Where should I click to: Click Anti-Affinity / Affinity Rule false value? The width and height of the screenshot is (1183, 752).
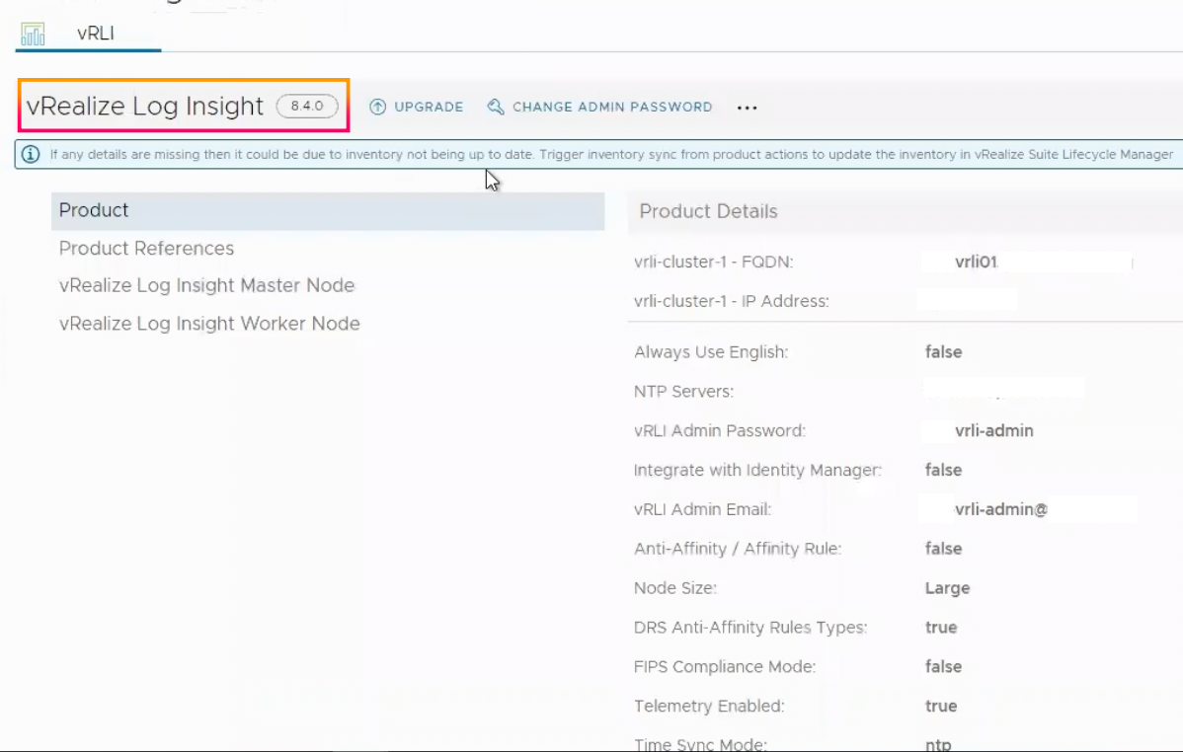pyautogui.click(x=943, y=549)
